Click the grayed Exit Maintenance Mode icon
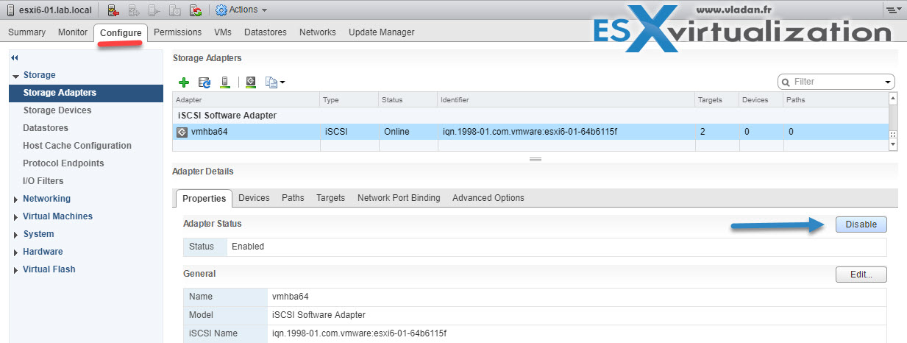 [134, 10]
